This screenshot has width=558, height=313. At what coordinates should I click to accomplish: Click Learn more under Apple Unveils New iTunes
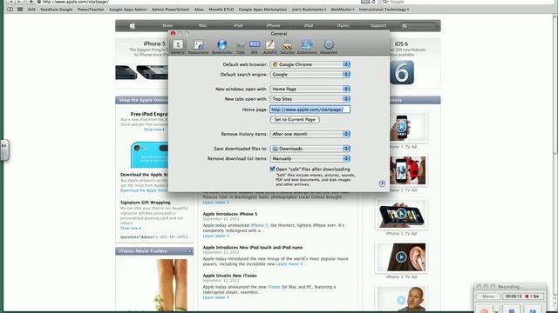(x=215, y=297)
